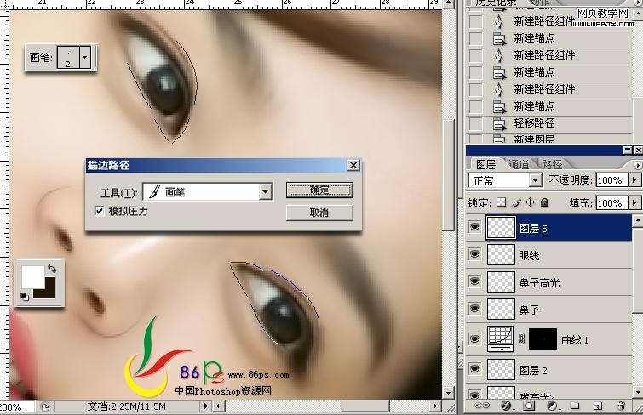Uncheck the 模拟压力 checkbox

[100, 211]
